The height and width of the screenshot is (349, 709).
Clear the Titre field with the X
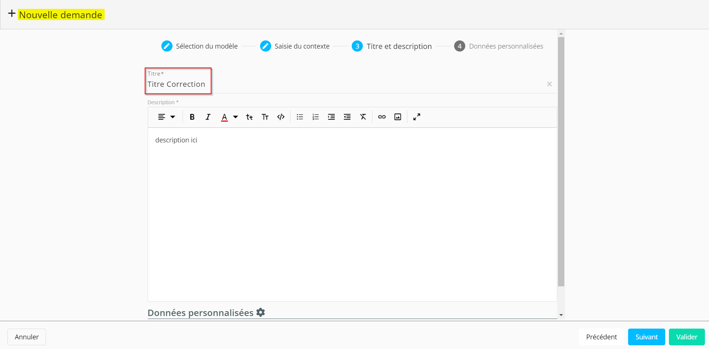click(549, 84)
